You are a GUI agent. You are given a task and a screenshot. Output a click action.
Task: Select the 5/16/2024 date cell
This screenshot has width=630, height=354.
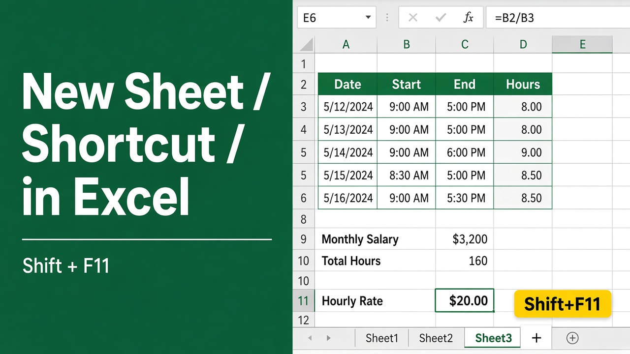(347, 198)
